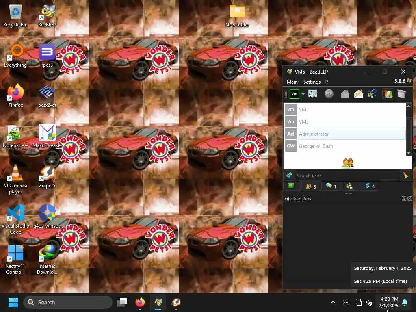
Task: Click the two-people users icon below list
Action: (348, 162)
